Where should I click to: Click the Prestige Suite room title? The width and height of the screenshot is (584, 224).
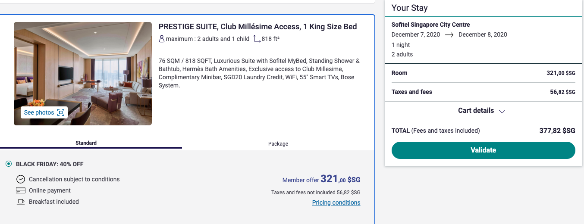click(257, 27)
